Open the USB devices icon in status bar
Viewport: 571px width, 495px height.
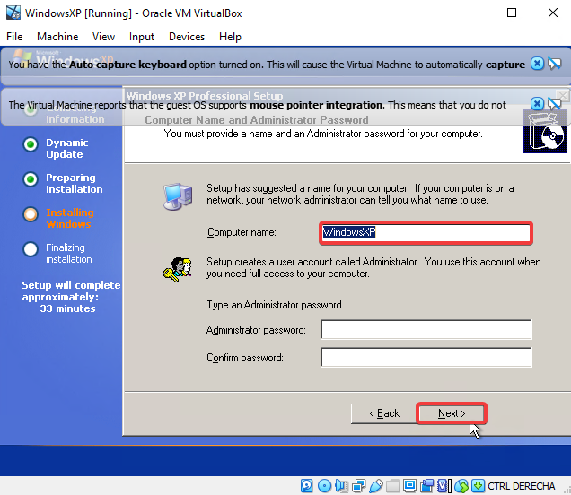(376, 485)
